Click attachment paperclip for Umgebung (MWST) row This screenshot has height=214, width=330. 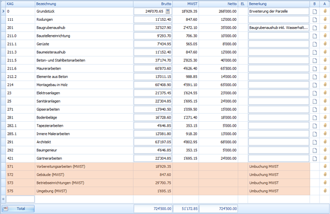[325, 191]
